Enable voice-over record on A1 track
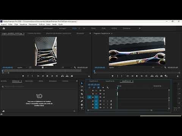The image size is (182, 136). pos(111,101)
